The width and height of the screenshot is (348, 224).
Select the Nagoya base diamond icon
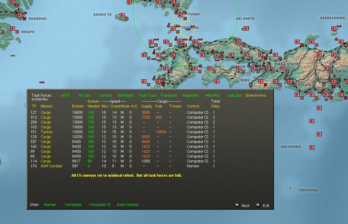290,81
